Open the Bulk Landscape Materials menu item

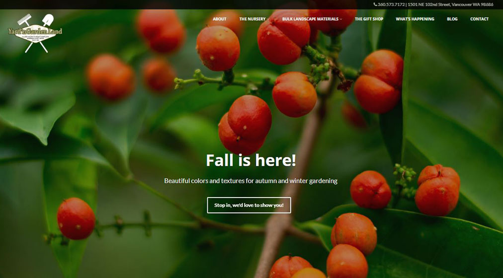[x=310, y=19]
